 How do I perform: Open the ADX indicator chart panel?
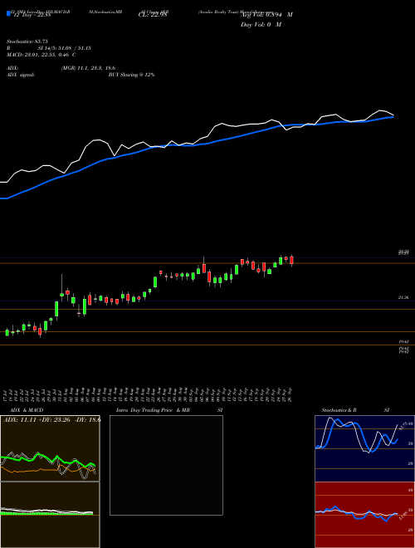(50, 448)
